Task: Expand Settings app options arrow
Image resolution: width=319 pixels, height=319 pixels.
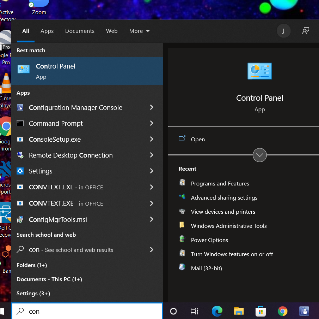Action: 151,171
